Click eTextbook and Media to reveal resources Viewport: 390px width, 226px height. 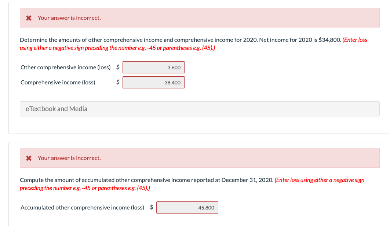(57, 109)
